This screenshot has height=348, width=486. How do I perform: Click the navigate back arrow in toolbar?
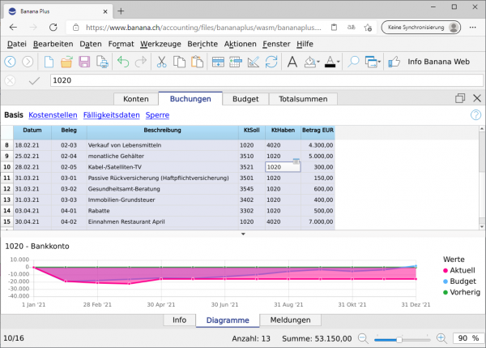click(10, 62)
